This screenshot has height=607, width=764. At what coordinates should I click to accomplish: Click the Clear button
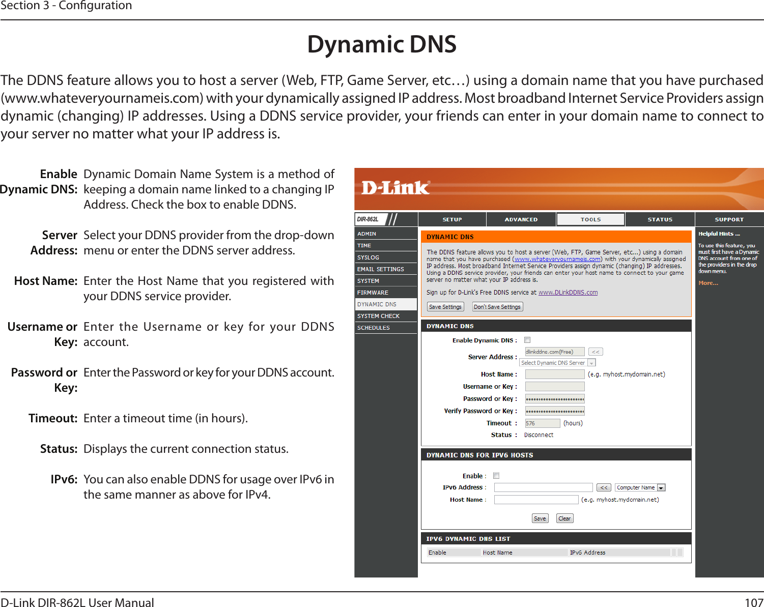(x=565, y=518)
